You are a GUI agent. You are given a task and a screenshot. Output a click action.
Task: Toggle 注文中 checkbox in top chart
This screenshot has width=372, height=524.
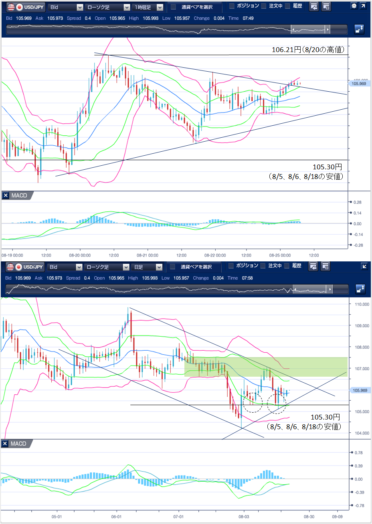click(264, 6)
